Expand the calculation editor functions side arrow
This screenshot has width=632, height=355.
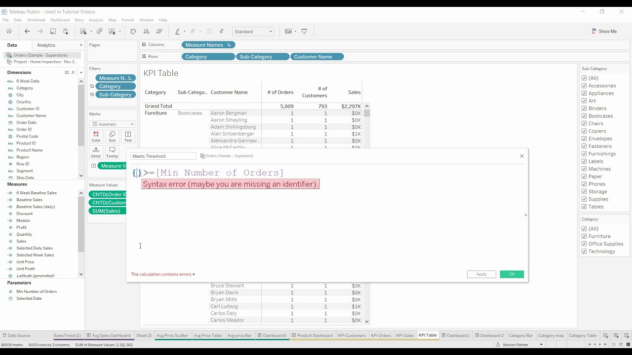[x=526, y=215]
